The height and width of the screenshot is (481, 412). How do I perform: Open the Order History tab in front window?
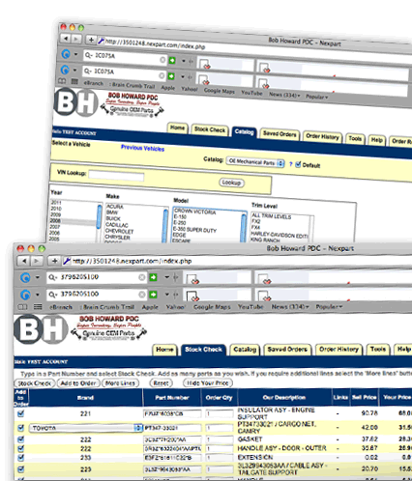tap(338, 350)
